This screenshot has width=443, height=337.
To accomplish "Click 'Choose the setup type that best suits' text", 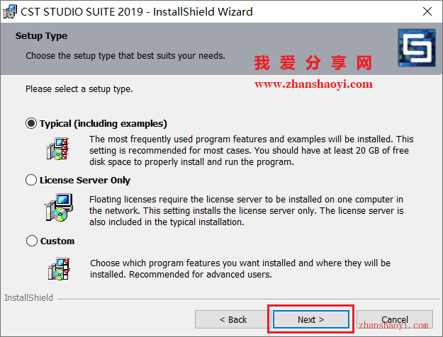I will (125, 56).
